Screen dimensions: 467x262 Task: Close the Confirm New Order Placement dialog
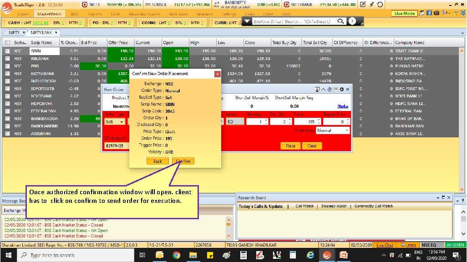[x=218, y=74]
